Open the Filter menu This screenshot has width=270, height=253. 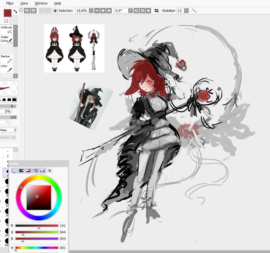pos(10,3)
